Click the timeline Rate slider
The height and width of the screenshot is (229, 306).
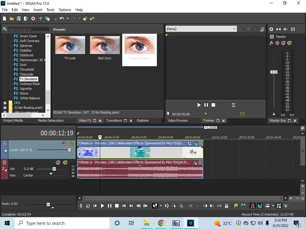tap(48, 205)
